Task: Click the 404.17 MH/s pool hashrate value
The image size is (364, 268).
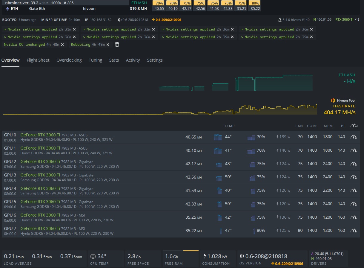Action: 340,112
